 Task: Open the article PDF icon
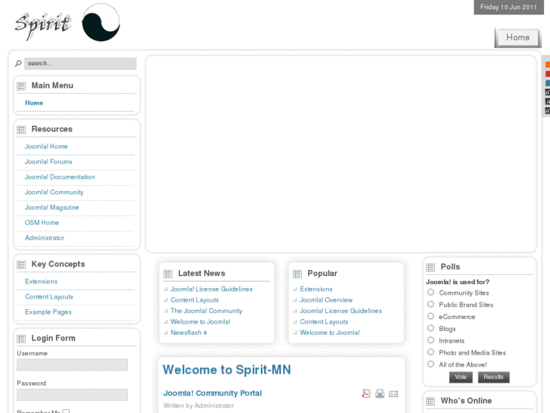tap(366, 393)
